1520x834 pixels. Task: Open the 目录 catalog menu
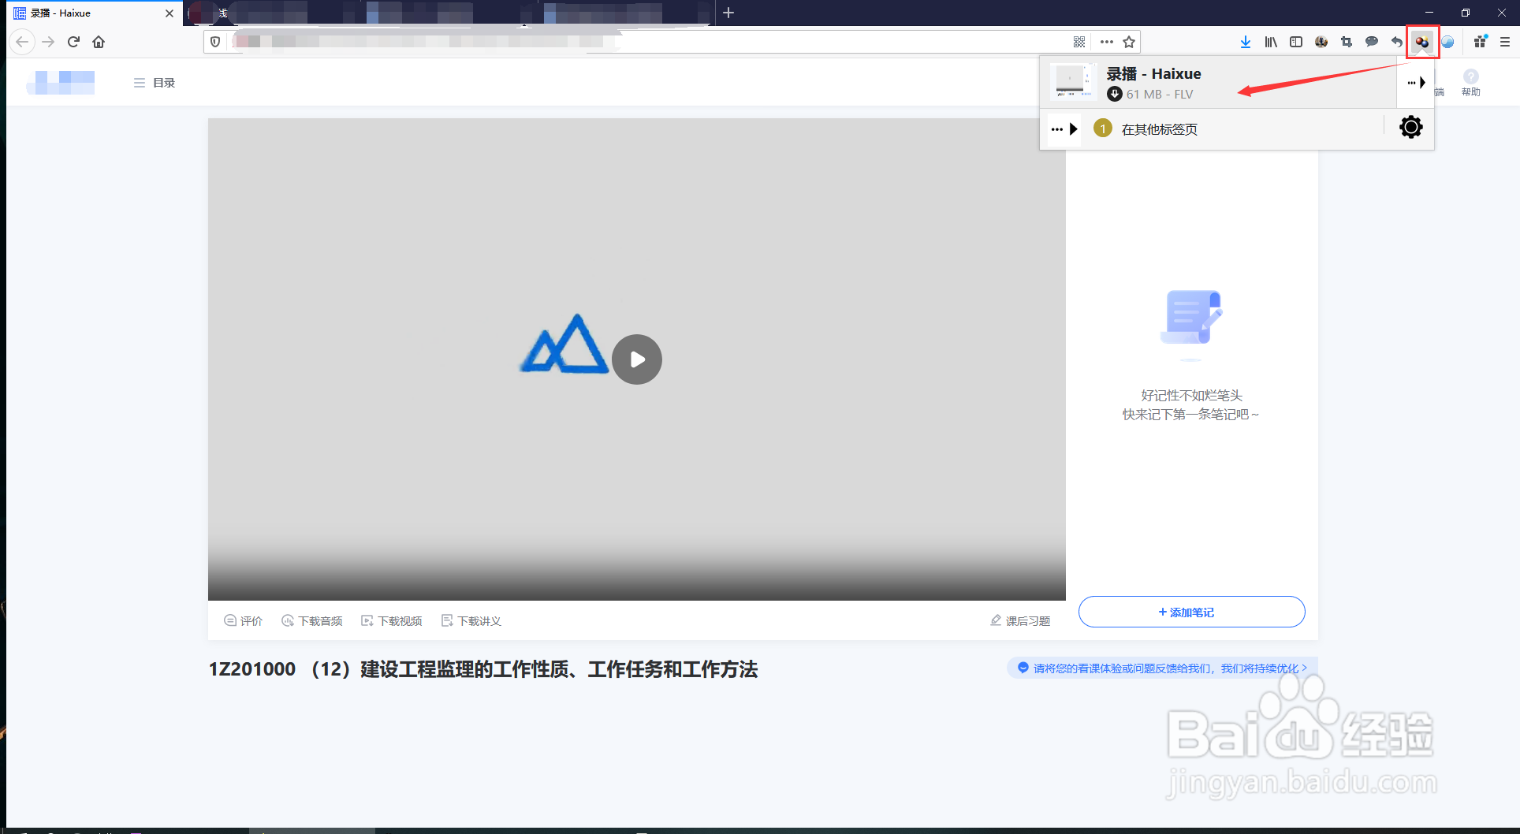pyautogui.click(x=155, y=83)
